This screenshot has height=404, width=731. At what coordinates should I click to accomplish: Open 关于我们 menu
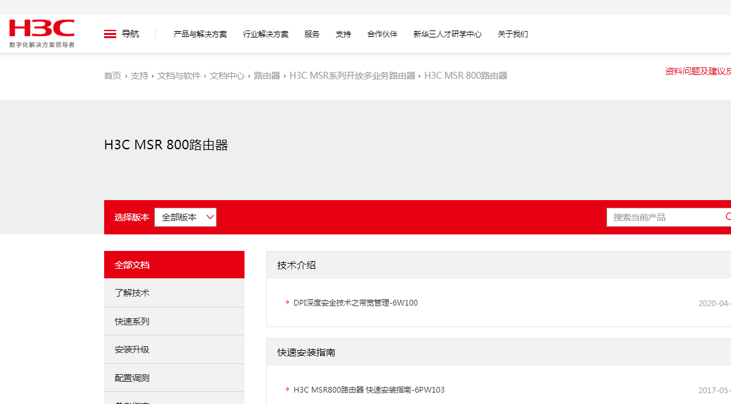pos(513,34)
